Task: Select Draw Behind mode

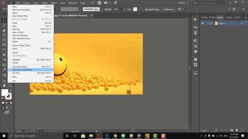Action: pyautogui.click(x=7, y=107)
